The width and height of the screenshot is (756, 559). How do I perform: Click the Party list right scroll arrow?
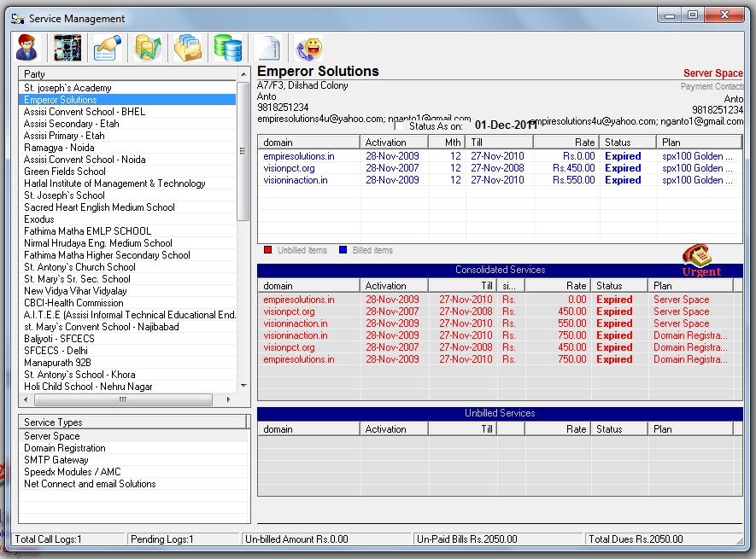point(229,399)
